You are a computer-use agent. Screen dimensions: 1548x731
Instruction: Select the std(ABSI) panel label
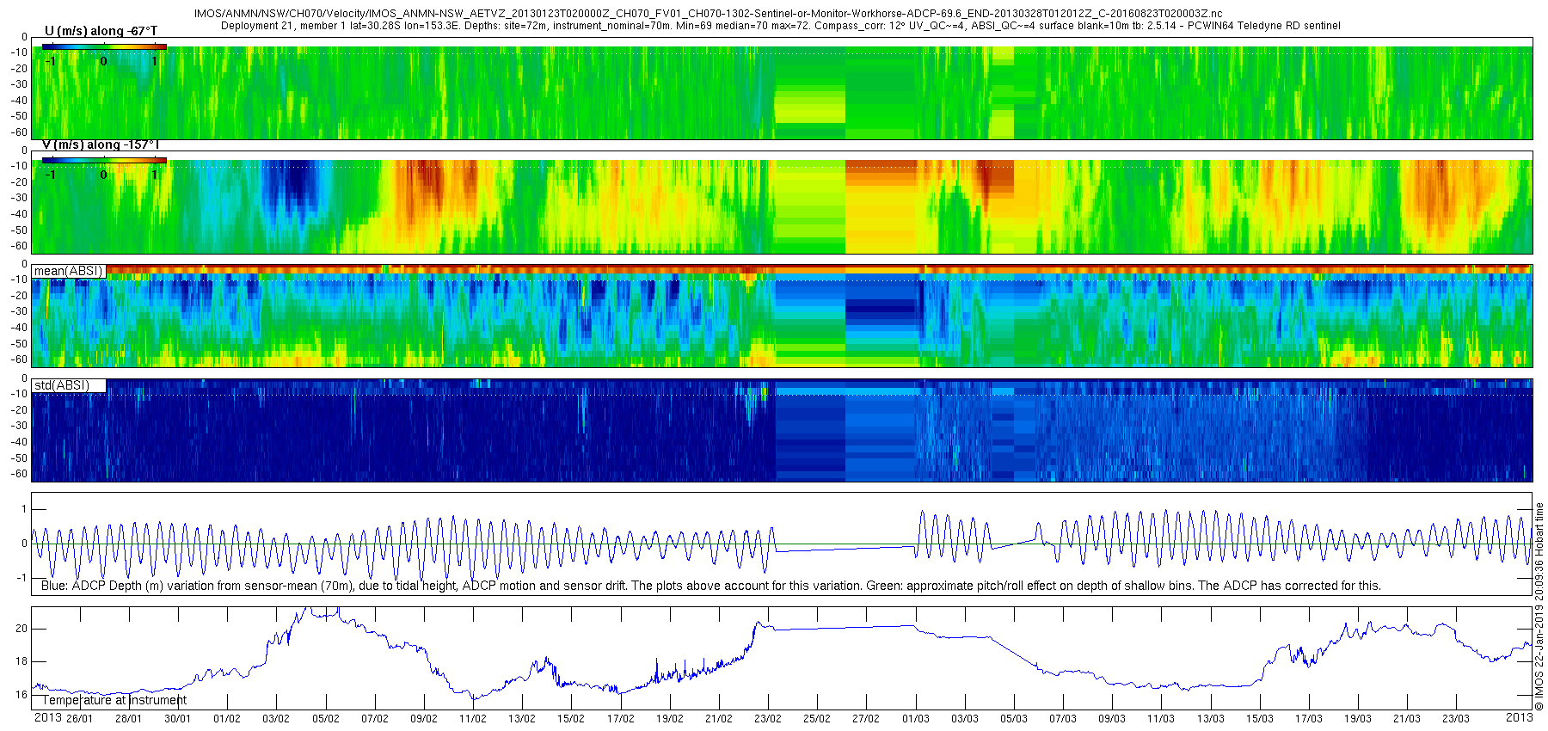click(x=69, y=385)
